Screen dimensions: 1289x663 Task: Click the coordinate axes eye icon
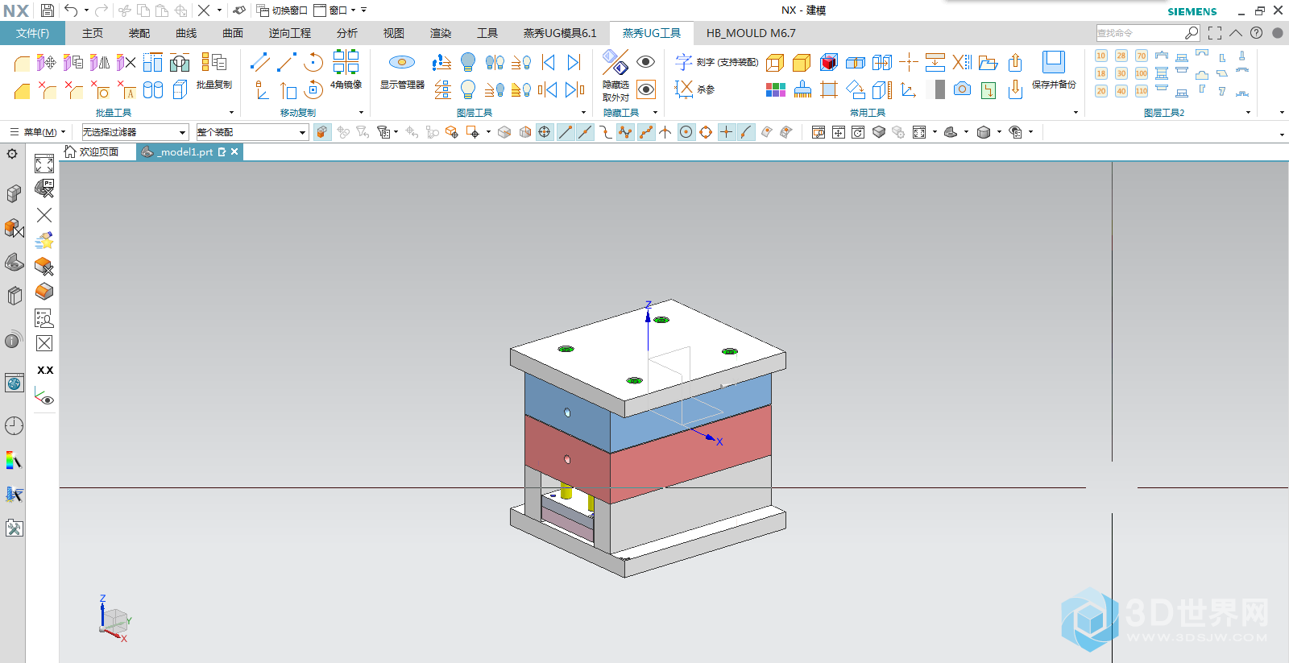point(44,396)
